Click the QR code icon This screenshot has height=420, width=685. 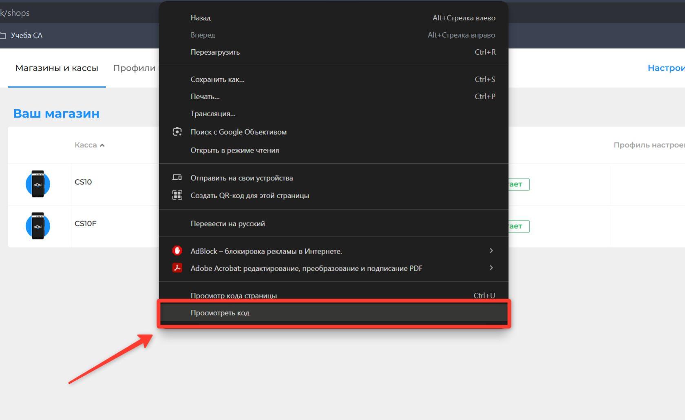(177, 195)
